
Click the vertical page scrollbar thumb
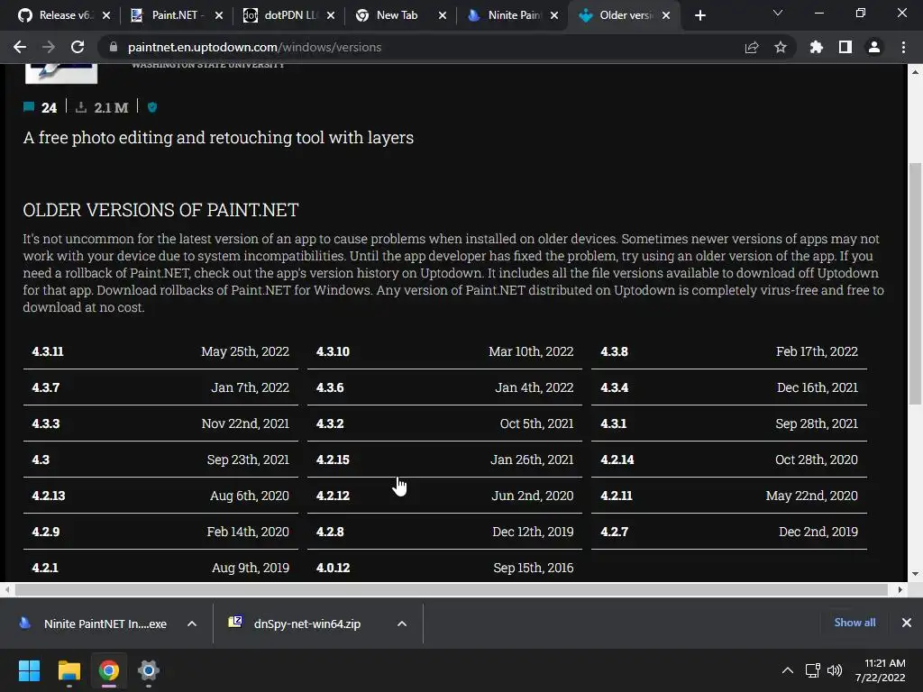click(x=915, y=283)
